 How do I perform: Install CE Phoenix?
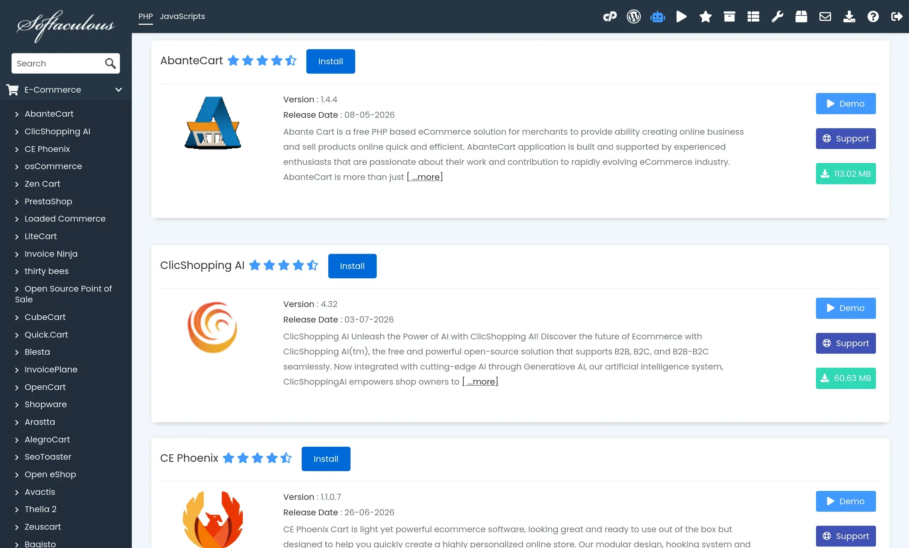tap(326, 459)
